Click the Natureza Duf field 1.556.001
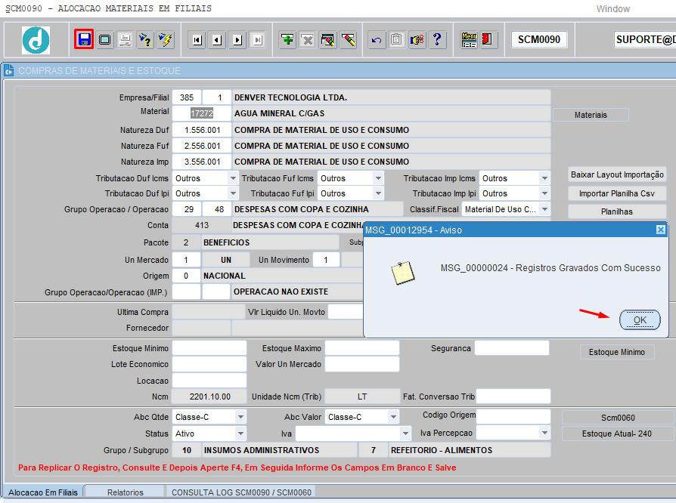Viewport: 676px width, 503px height. coord(202,130)
